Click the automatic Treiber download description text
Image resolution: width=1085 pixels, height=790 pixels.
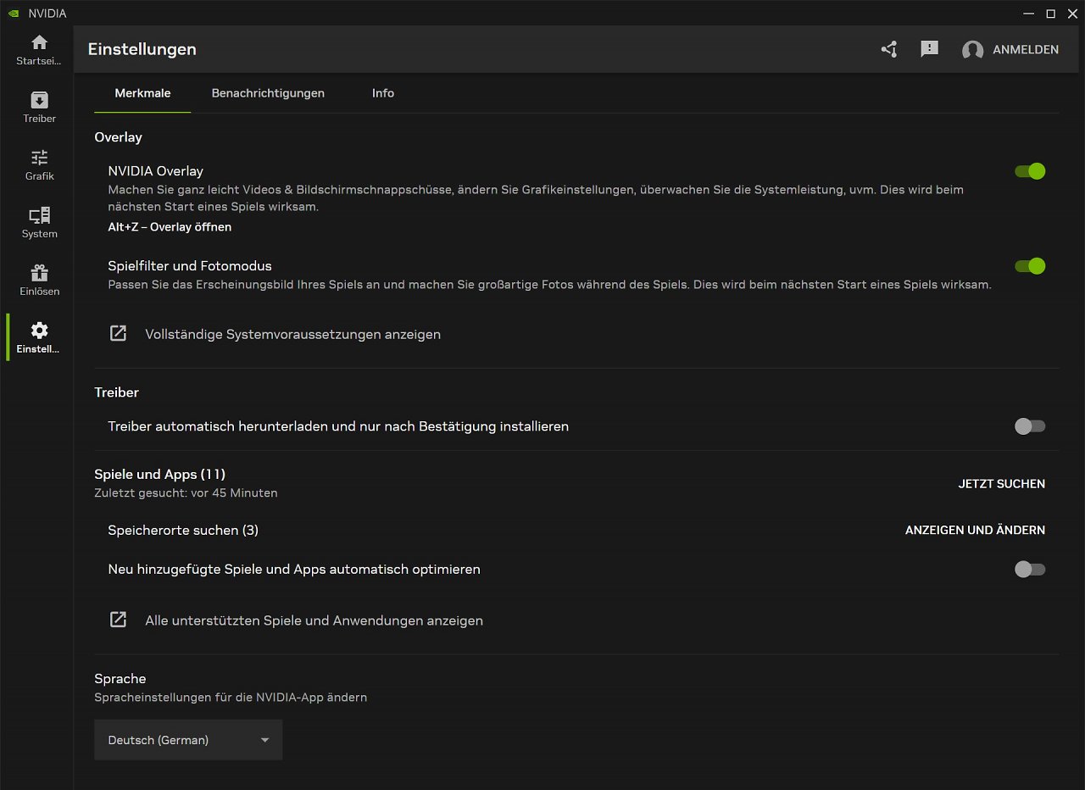[x=338, y=426]
